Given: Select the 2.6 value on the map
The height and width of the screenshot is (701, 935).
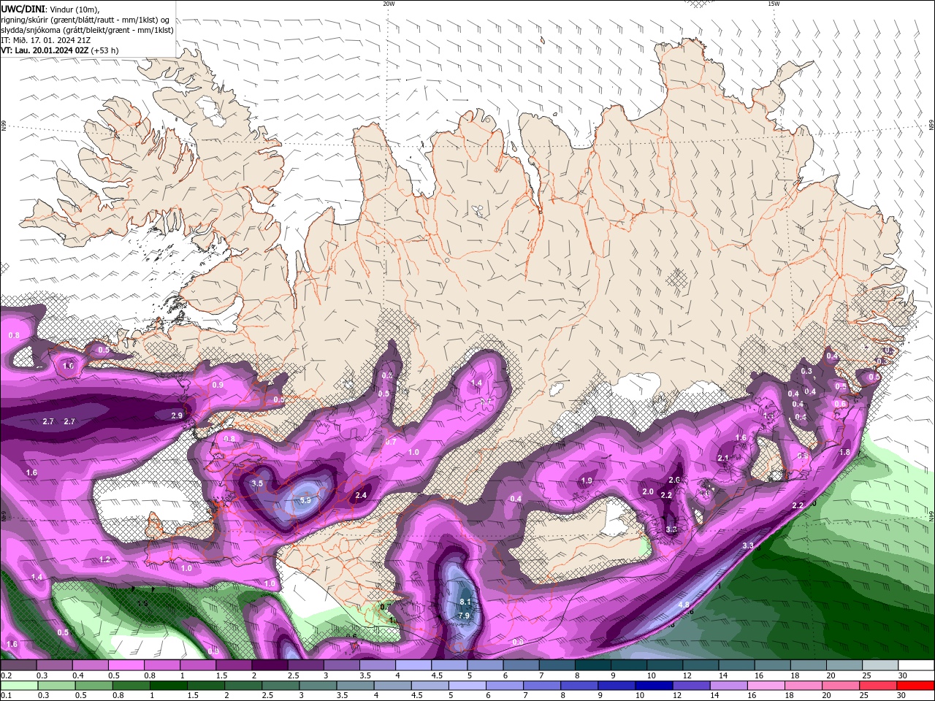Looking at the screenshot, I should point(674,480).
